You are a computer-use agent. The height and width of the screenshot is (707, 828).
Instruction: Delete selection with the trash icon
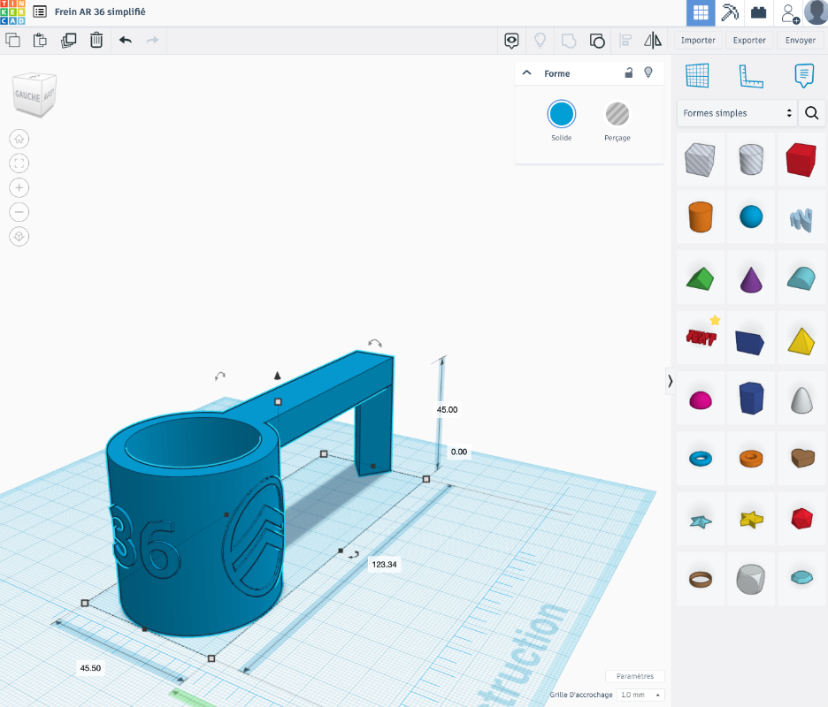pos(96,40)
